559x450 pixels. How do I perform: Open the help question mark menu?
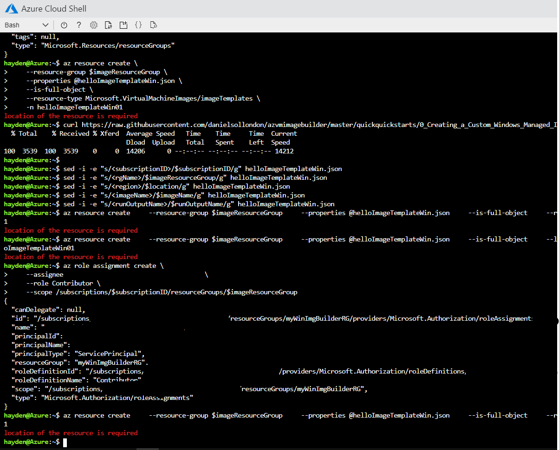(79, 25)
